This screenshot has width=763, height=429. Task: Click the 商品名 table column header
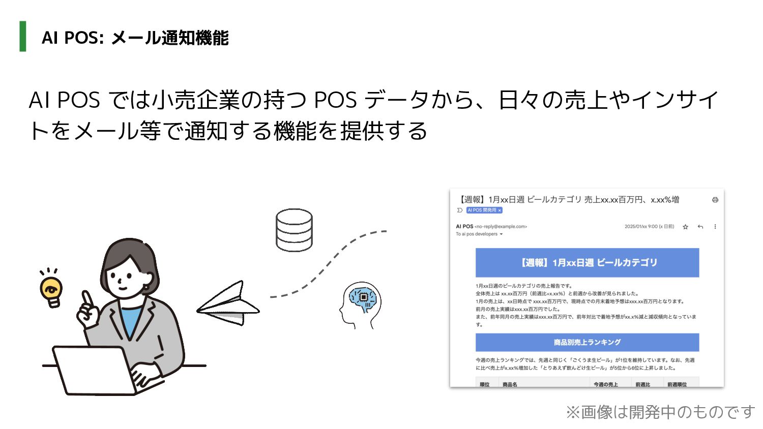510,384
